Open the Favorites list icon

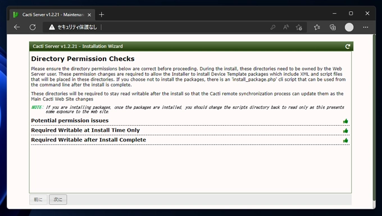[x=317, y=27]
